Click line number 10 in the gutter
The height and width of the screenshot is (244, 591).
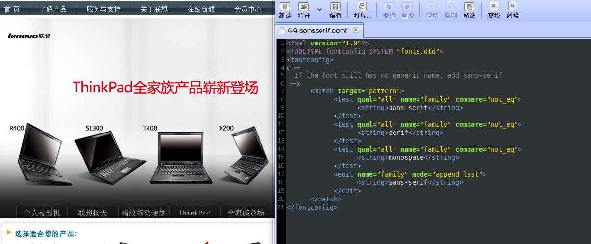[x=281, y=116]
